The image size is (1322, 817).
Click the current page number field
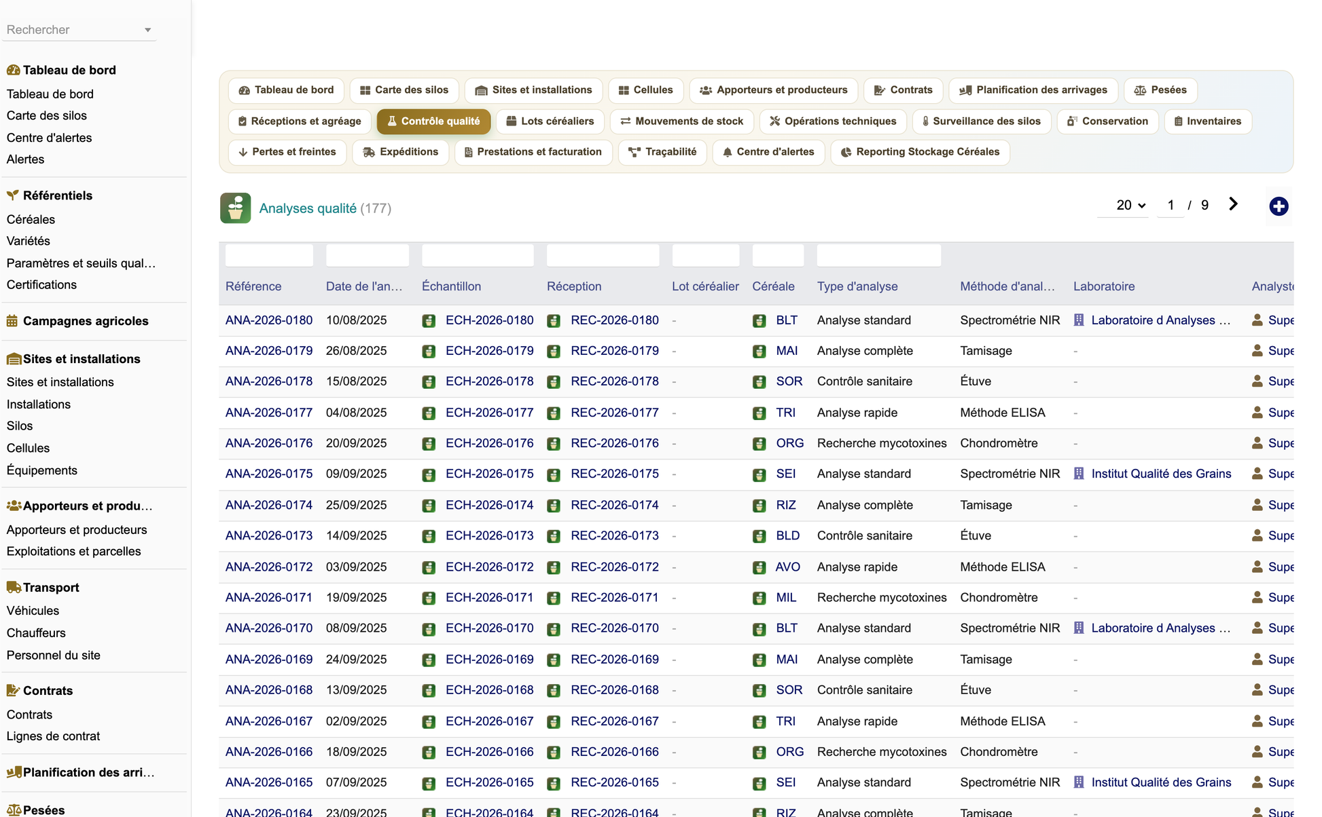tap(1171, 205)
